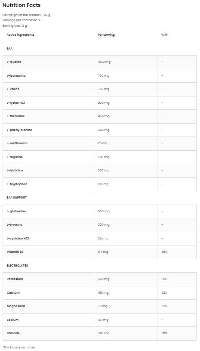Select the L-lysine HCl row
200x351 pixels.
[99, 103]
